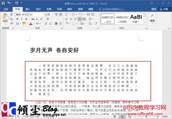This screenshot has height=119, width=172.
Task: Decrease paragraph indent
Action: tap(88, 14)
